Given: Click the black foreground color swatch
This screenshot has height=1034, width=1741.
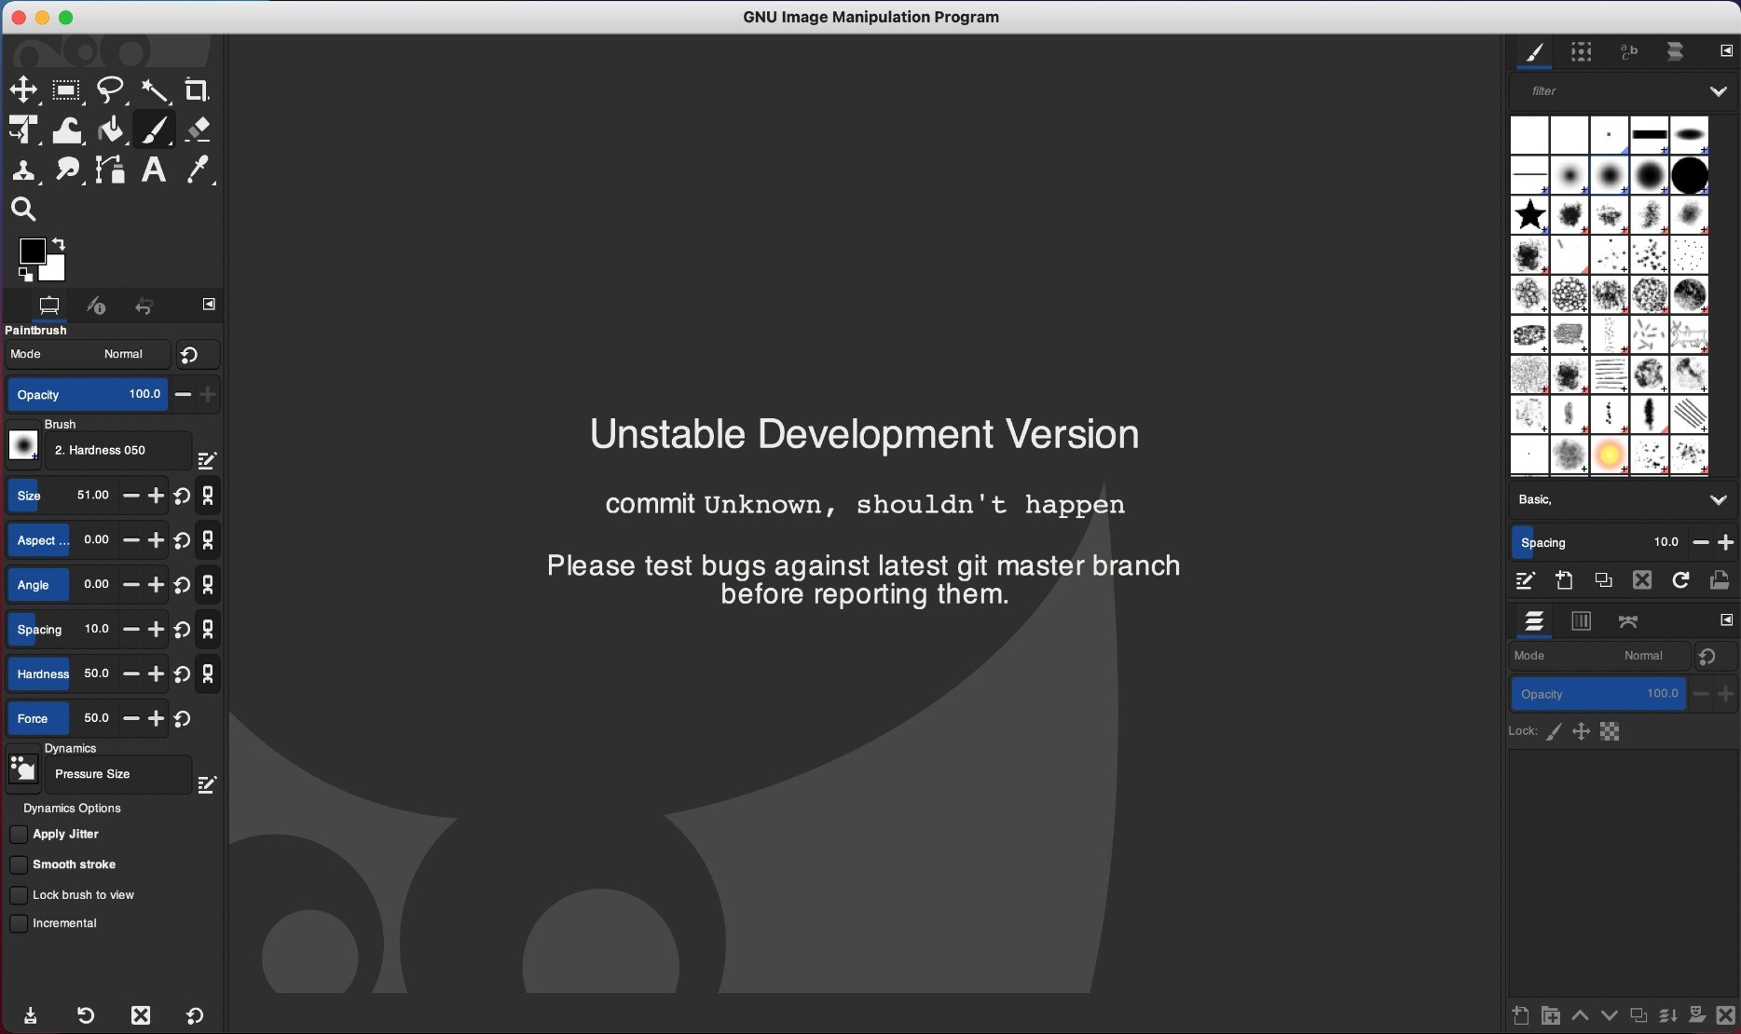Looking at the screenshot, I should [x=32, y=252].
